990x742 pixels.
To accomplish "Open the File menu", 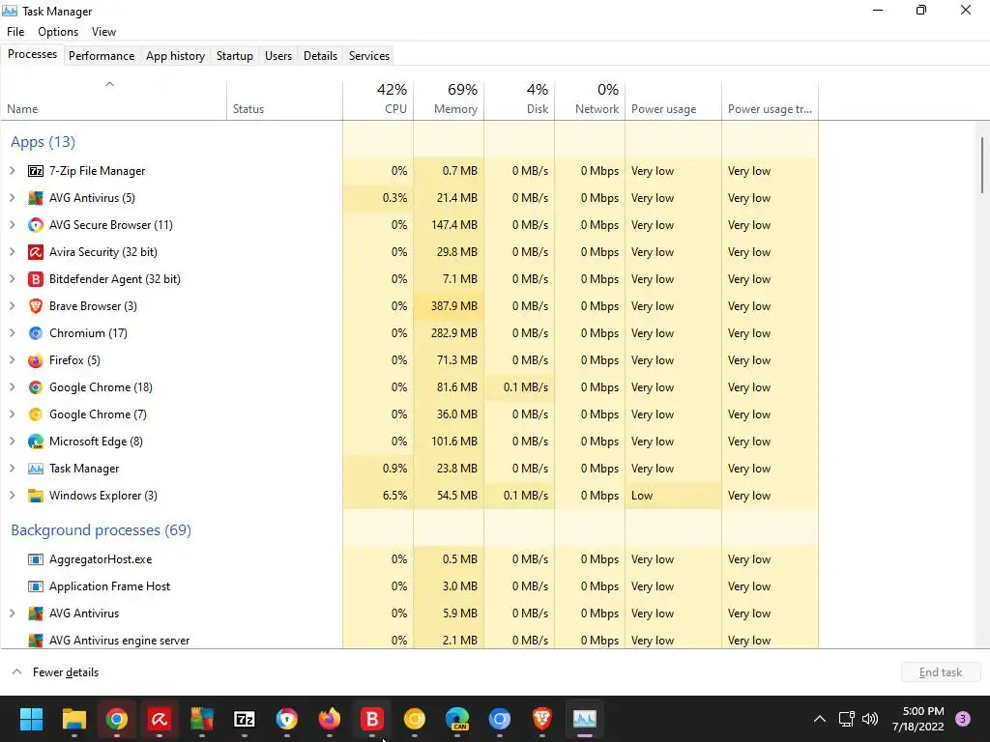I will [15, 32].
